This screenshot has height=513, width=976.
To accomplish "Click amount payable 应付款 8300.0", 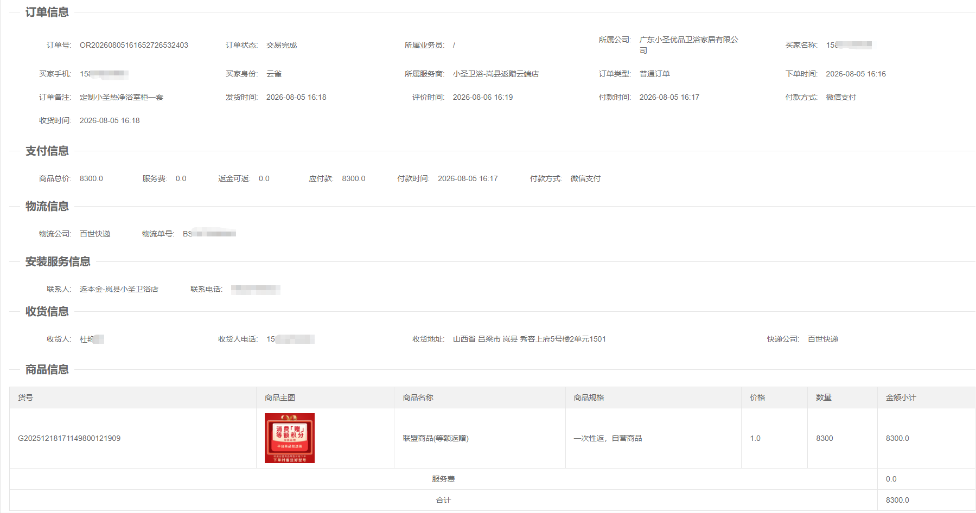I will pos(354,178).
